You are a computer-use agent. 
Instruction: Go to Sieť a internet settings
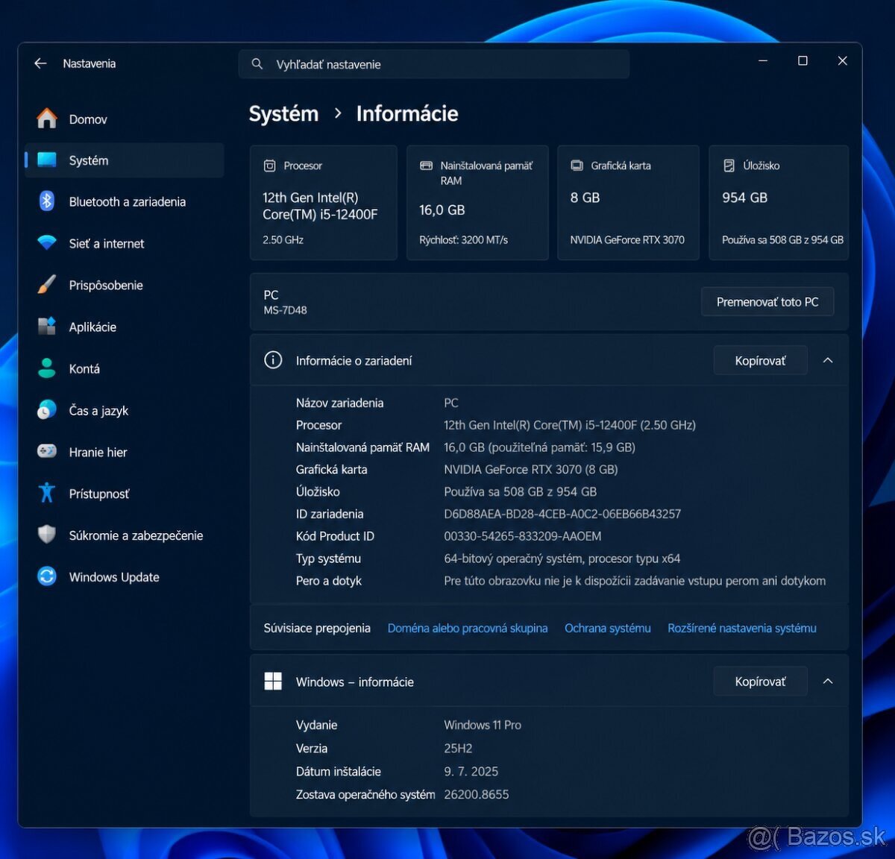pyautogui.click(x=124, y=244)
